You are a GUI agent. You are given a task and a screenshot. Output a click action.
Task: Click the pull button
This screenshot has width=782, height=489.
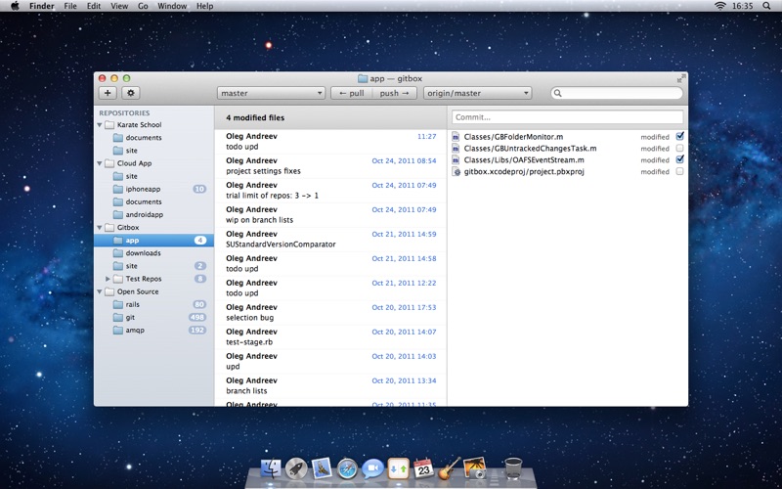[352, 93]
